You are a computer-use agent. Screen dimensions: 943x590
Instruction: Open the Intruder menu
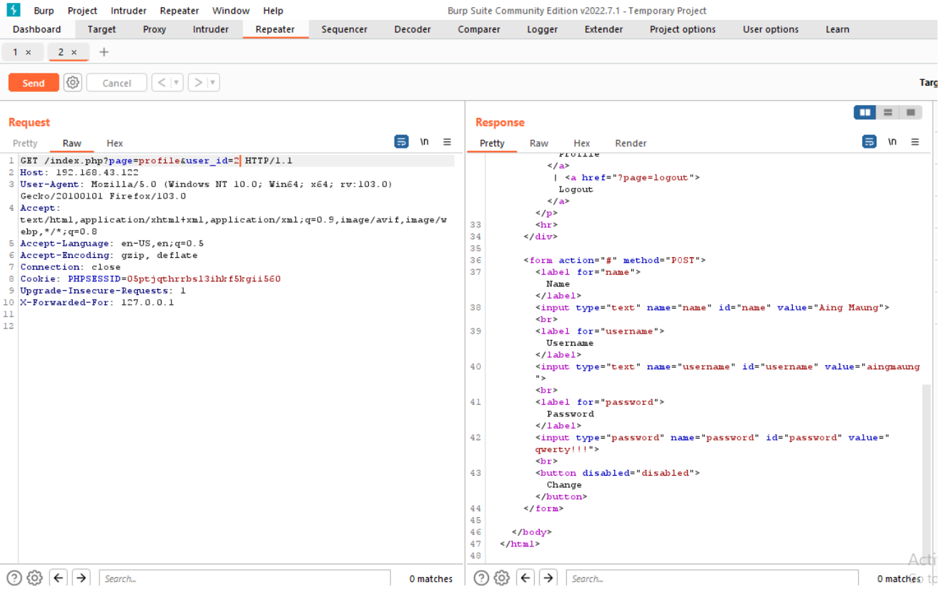(129, 11)
